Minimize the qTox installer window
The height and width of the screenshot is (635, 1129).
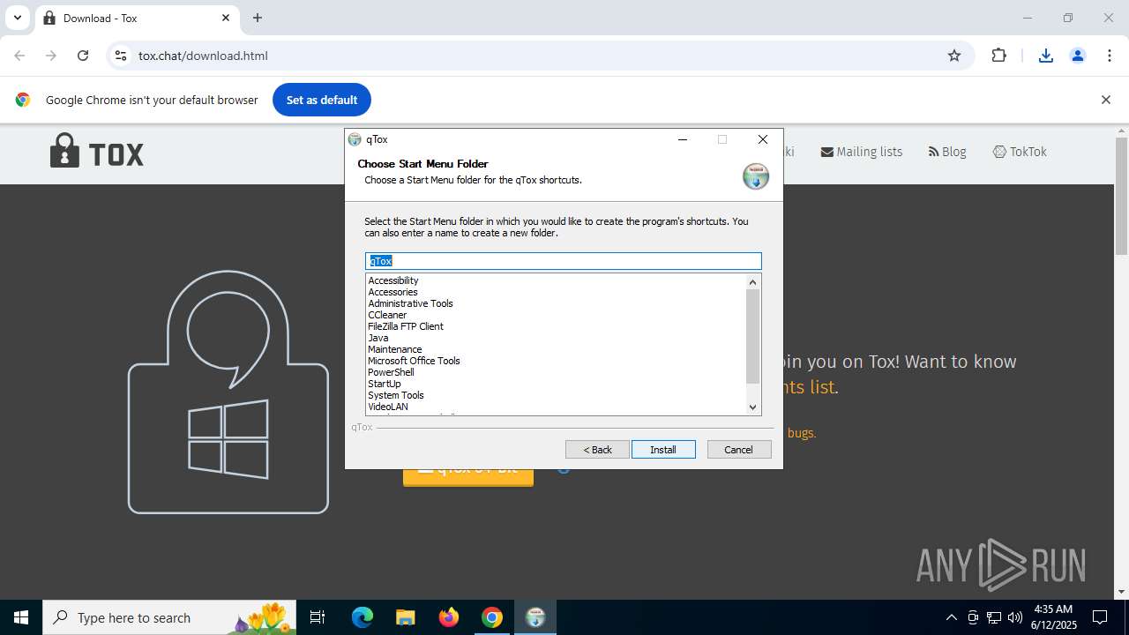tap(683, 139)
